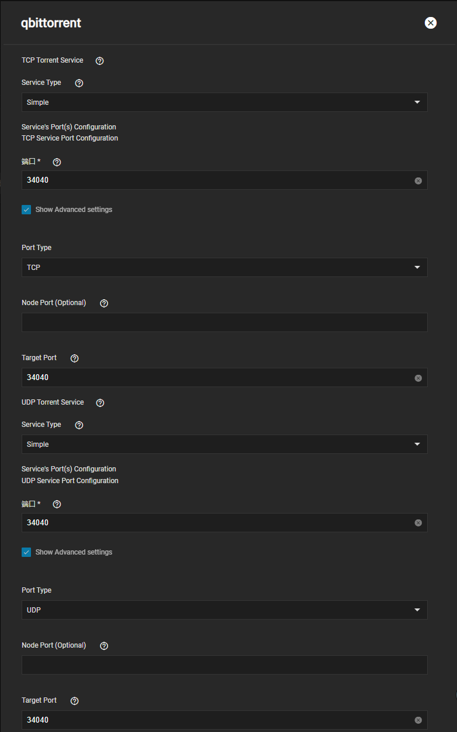Clear the UDP Target Port value

(x=418, y=720)
